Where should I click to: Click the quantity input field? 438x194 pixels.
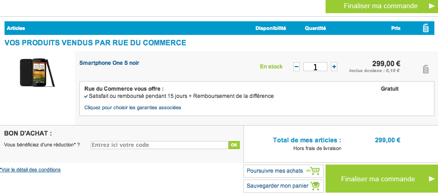[x=315, y=67]
